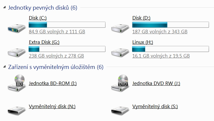Click the Linux (H:) capacity bar
This screenshot has height=121, width=214.
pyautogui.click(x=170, y=49)
